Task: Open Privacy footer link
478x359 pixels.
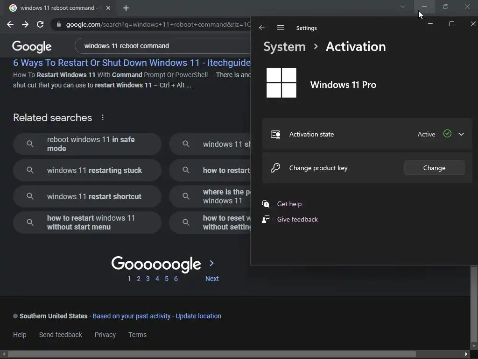Action: 105,335
